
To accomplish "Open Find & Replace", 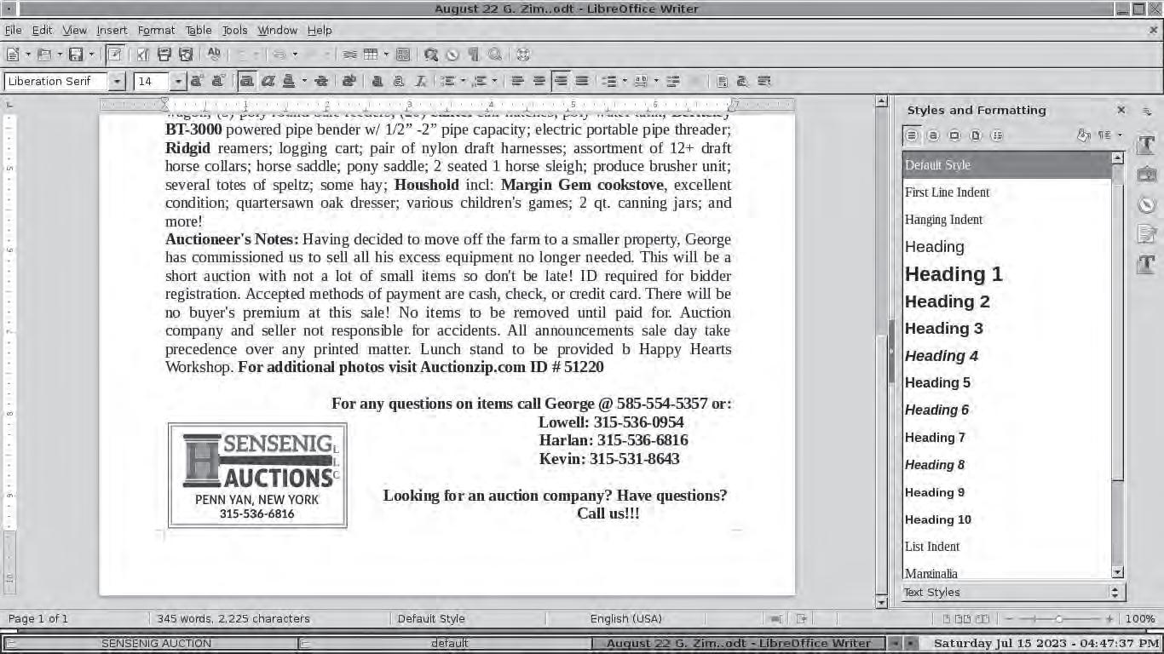I will point(431,54).
